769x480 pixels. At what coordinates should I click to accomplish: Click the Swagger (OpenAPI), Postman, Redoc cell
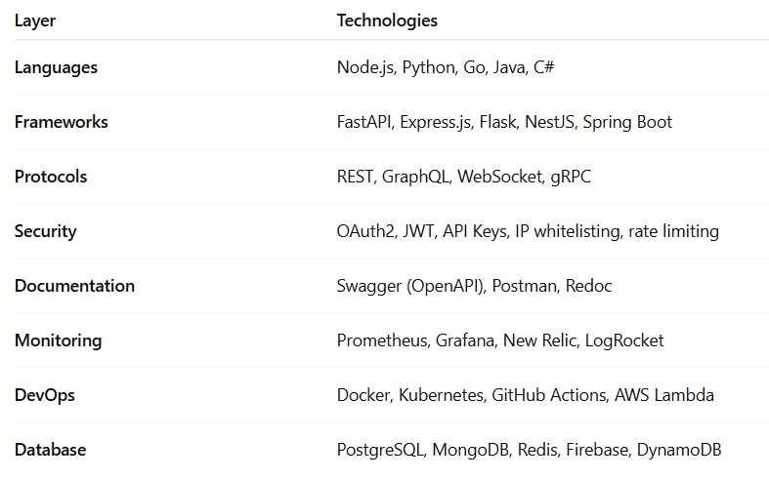(x=475, y=286)
